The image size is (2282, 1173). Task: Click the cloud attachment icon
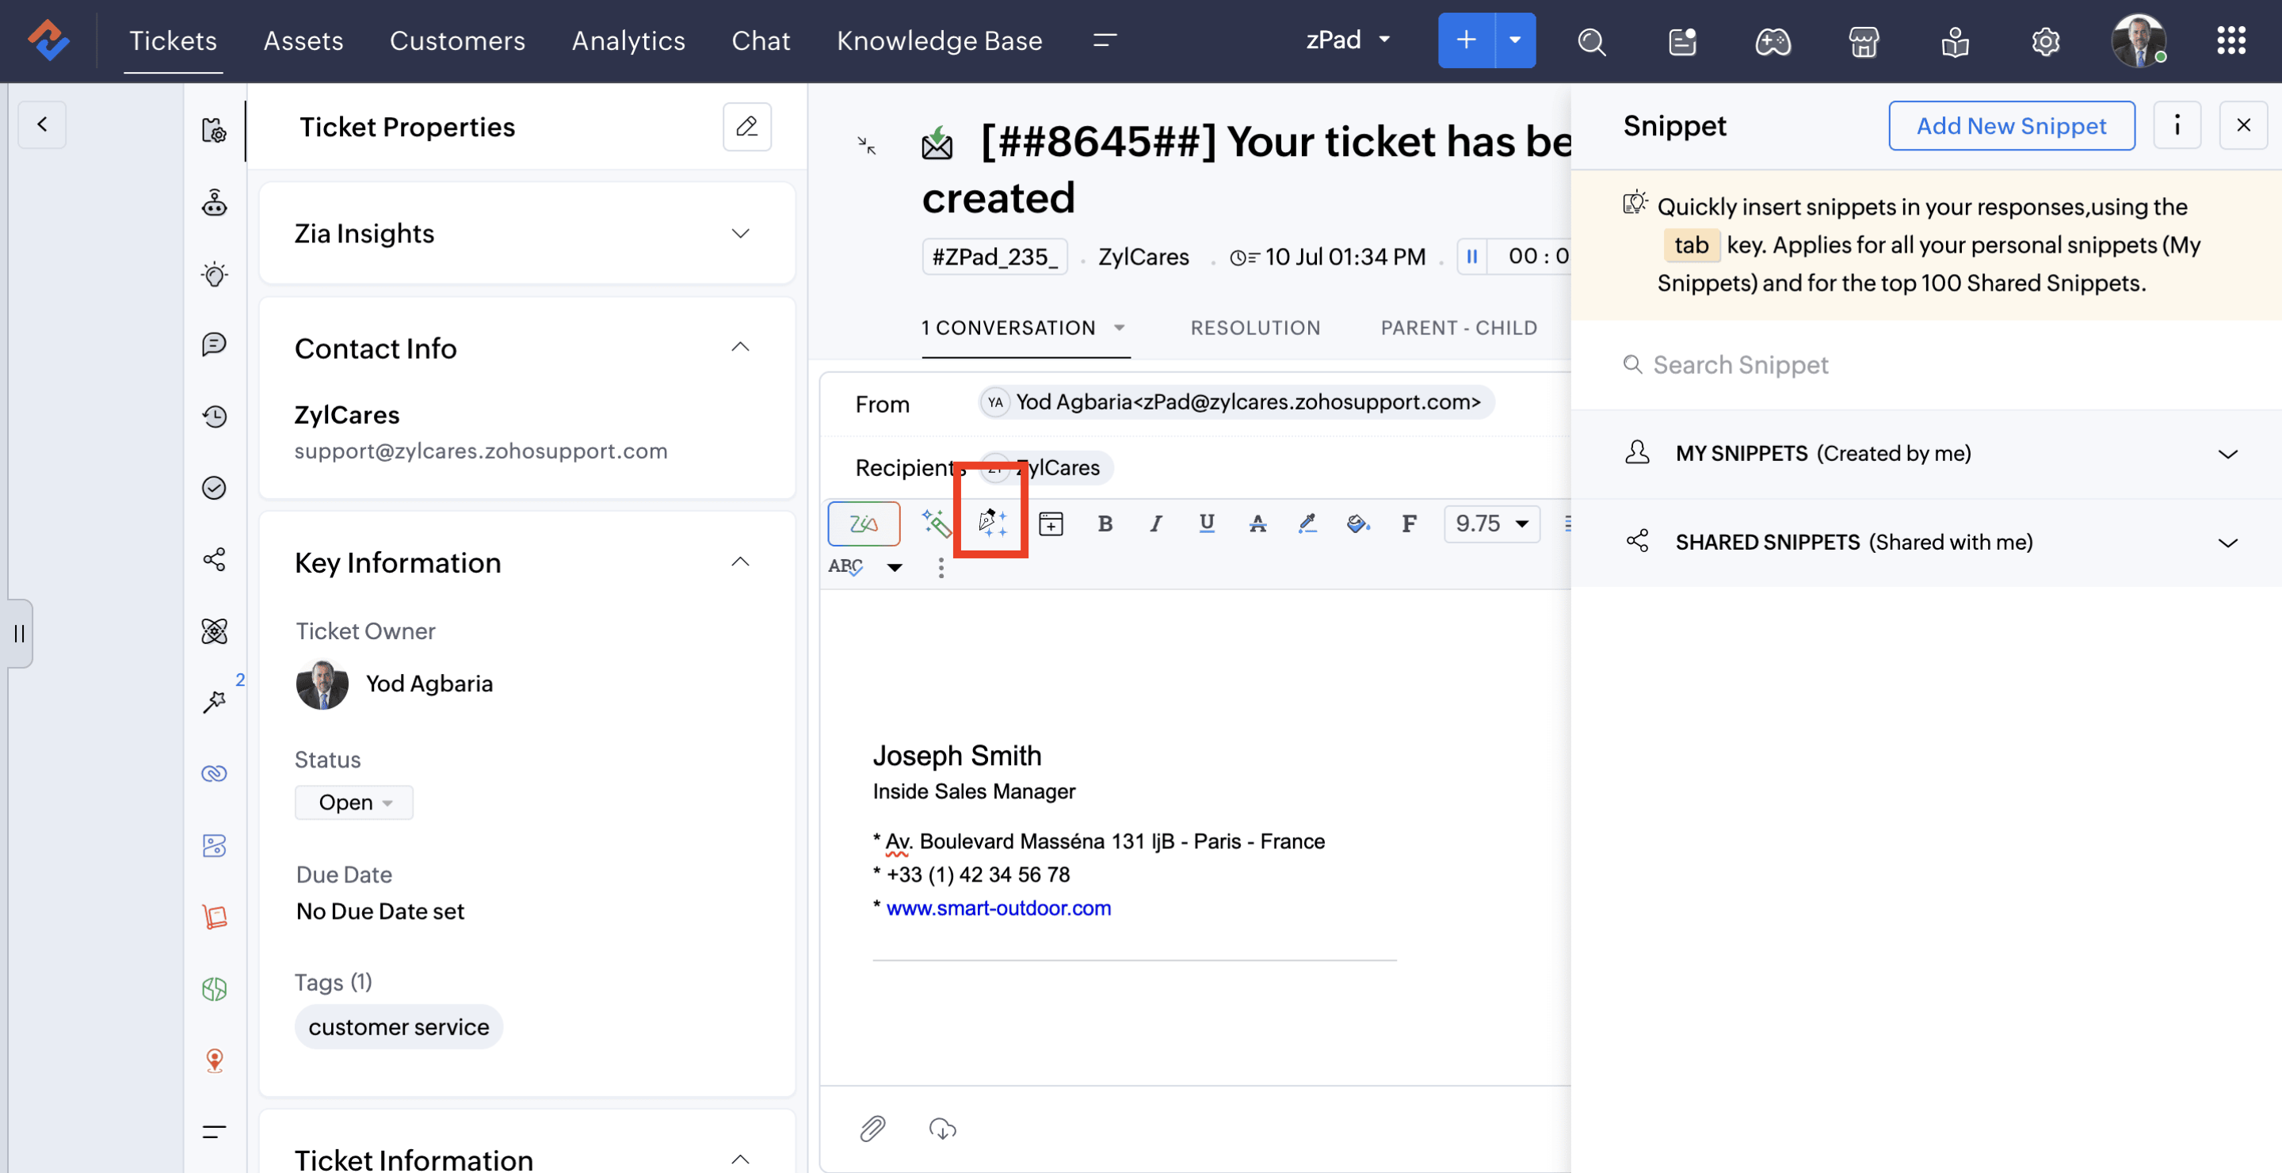click(x=943, y=1128)
